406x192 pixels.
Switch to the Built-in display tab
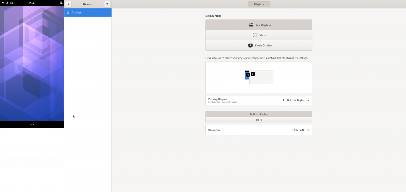(x=259, y=114)
